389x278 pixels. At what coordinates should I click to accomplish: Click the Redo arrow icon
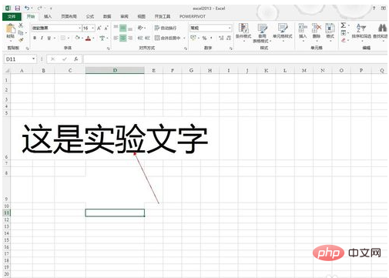coord(39,8)
